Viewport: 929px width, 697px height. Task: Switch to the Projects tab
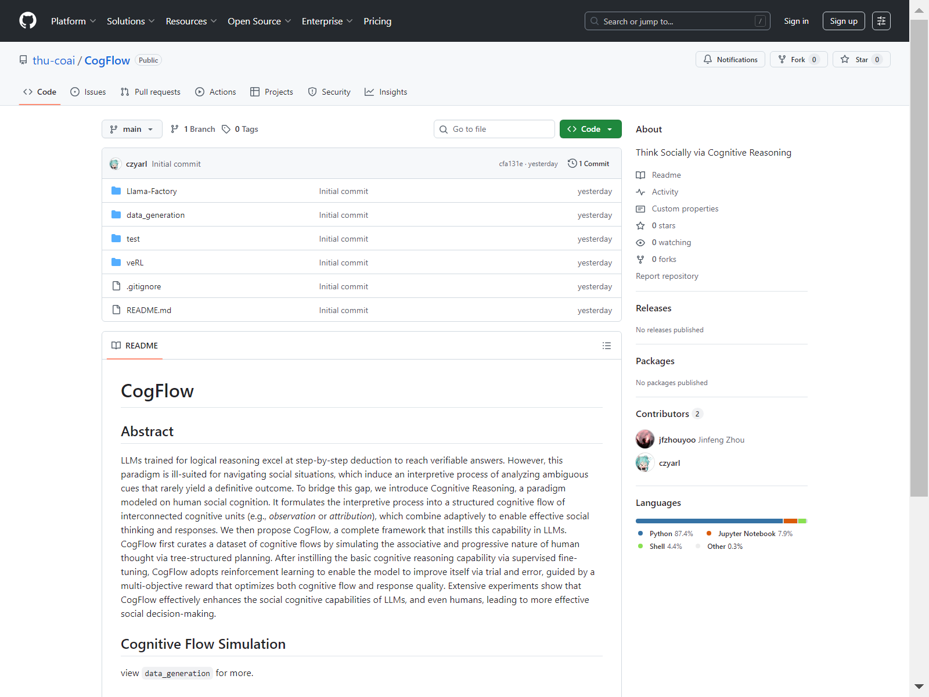tap(272, 92)
